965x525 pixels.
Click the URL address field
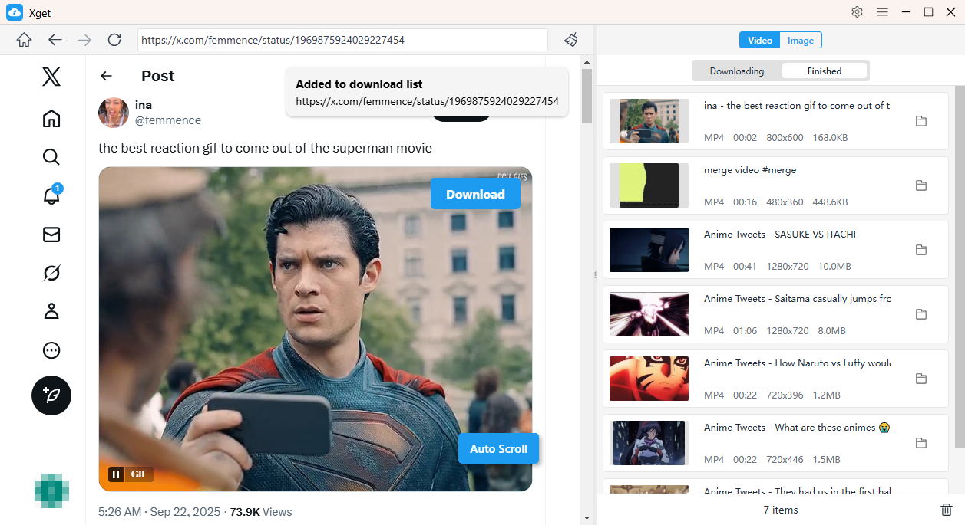(x=342, y=40)
